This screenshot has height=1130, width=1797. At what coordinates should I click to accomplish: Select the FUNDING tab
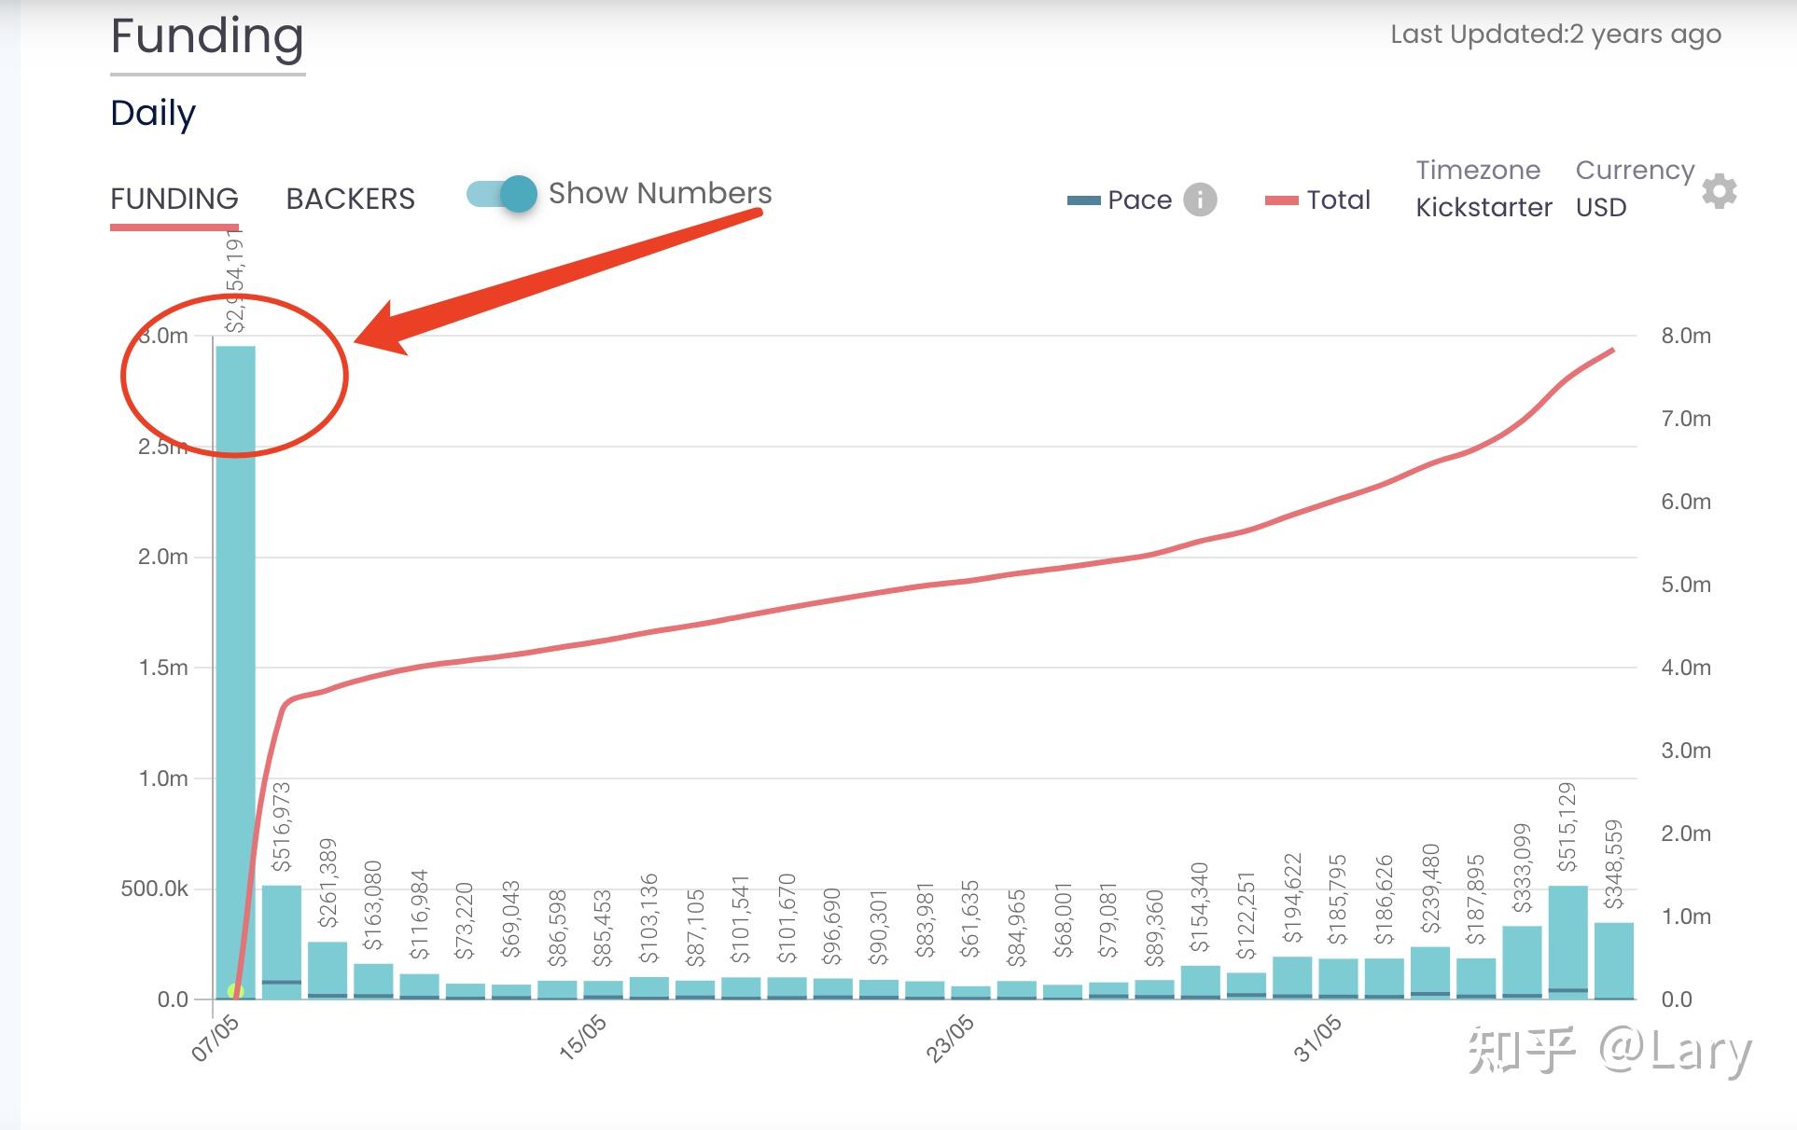coord(174,199)
